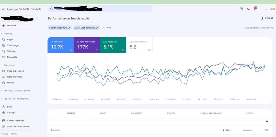Click the help icon in Average position card
This screenshot has height=137, width=276.
149,50
